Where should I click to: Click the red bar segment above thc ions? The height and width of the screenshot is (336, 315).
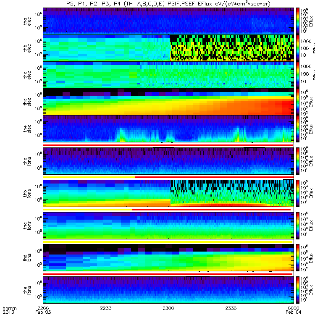coord(211,210)
